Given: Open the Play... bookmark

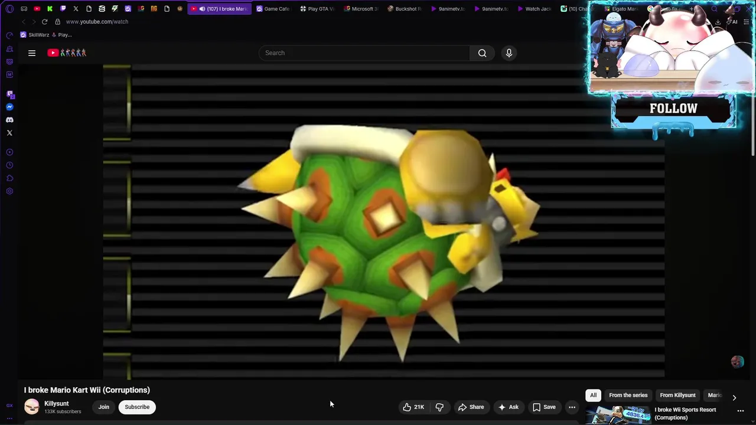Looking at the screenshot, I should point(62,35).
